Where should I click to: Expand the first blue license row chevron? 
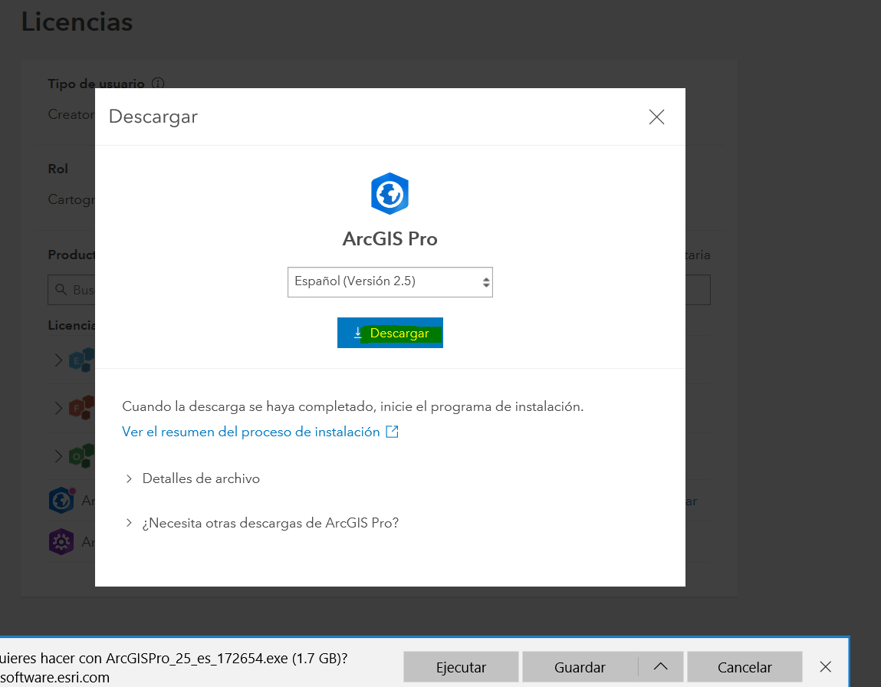(x=58, y=360)
